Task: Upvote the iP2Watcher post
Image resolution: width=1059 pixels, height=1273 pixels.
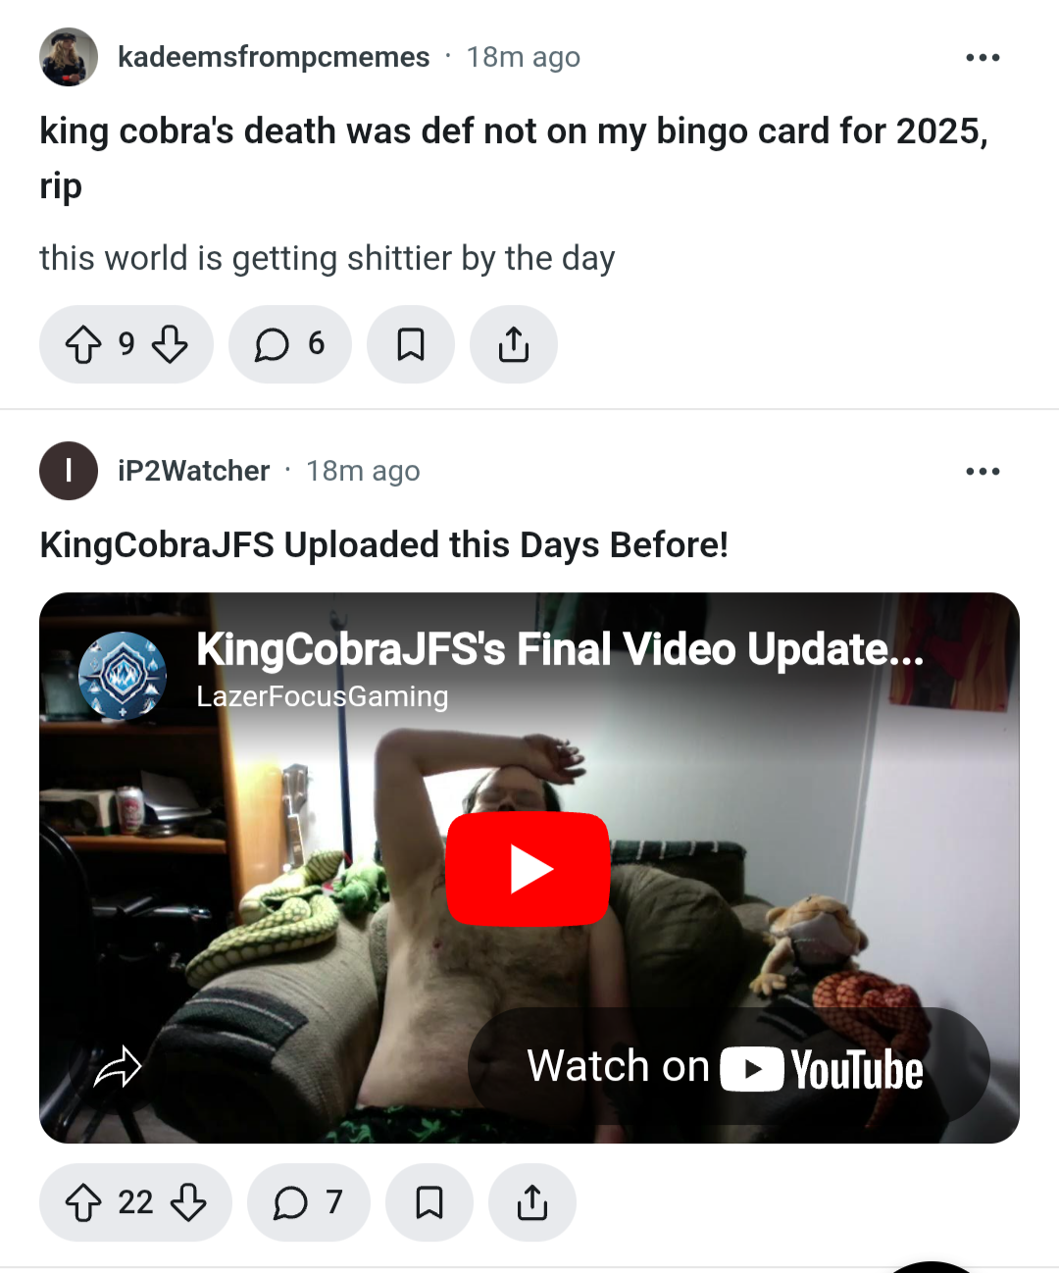Action: tap(83, 1202)
